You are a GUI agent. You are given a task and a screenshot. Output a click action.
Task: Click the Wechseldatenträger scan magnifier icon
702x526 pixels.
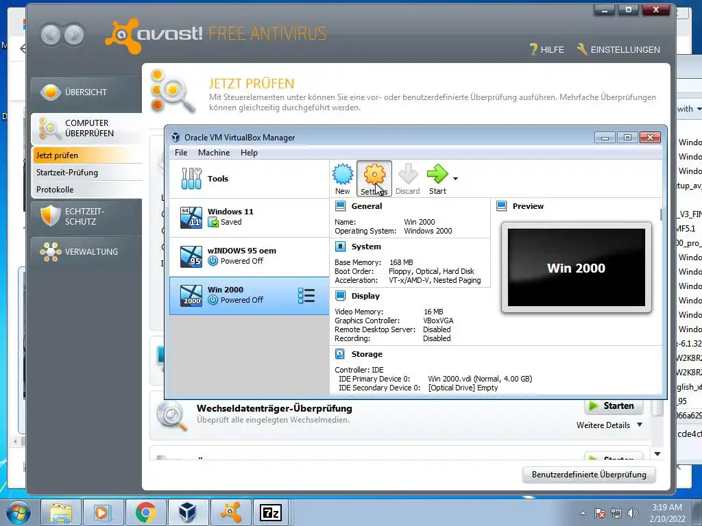(x=172, y=415)
